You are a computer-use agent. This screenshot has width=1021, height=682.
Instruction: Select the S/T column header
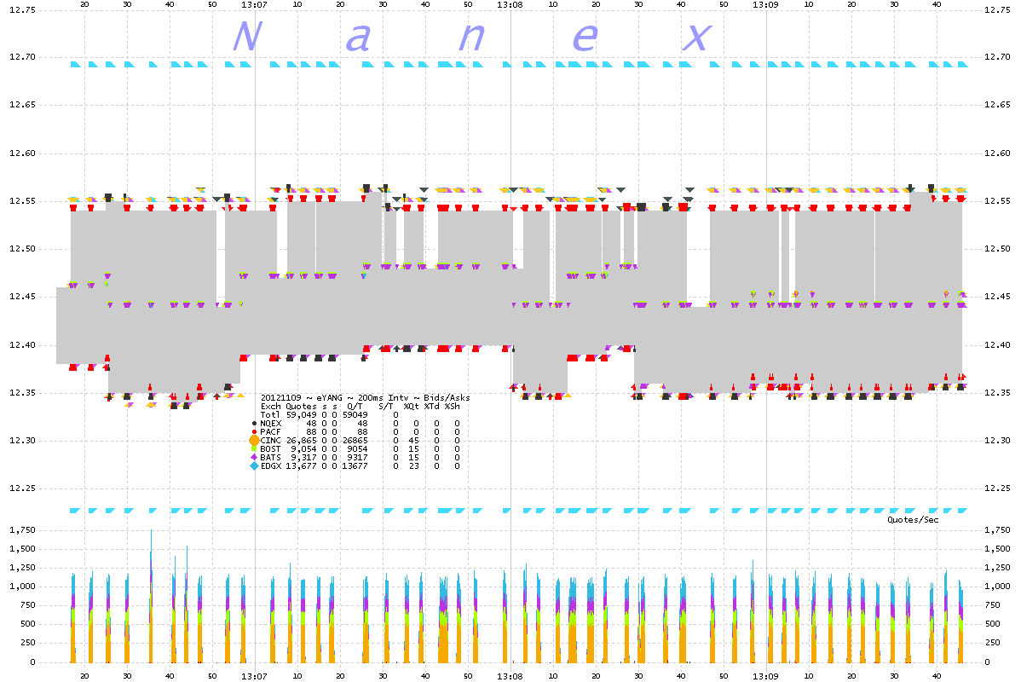pyautogui.click(x=386, y=407)
